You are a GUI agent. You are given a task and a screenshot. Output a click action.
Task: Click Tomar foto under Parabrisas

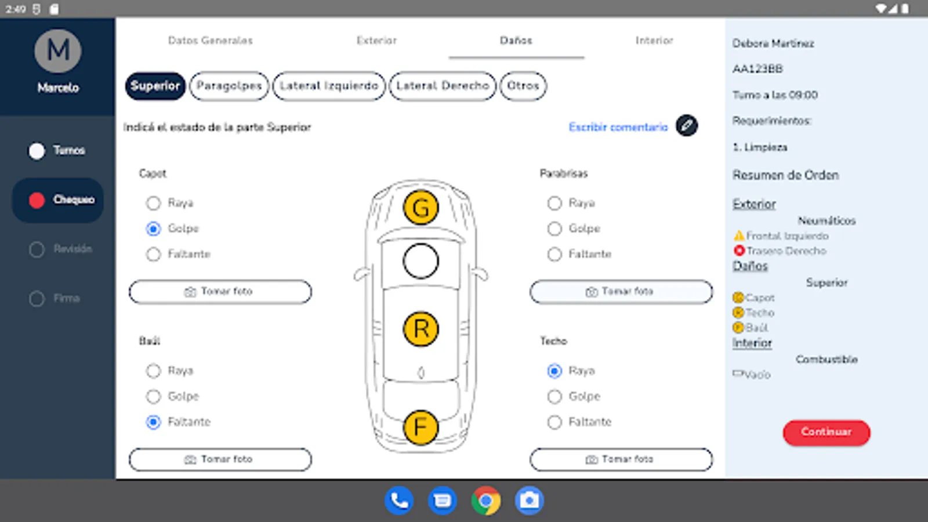(621, 292)
